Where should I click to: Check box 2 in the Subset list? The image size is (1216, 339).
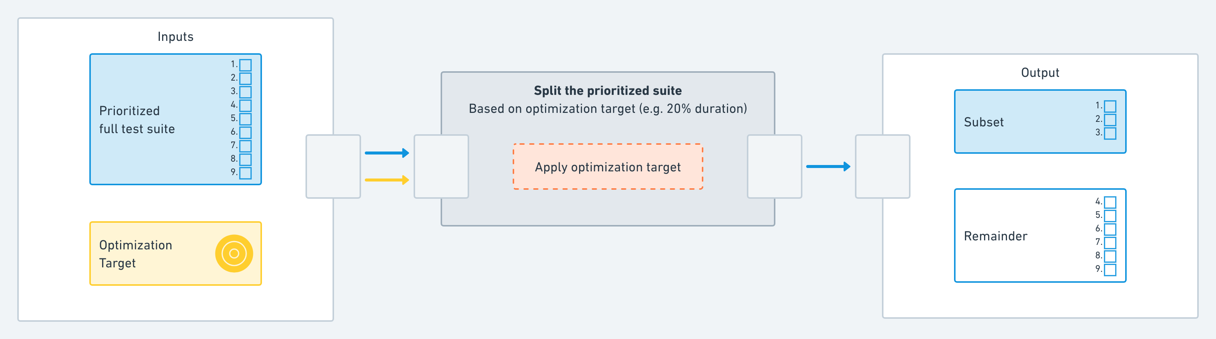click(1110, 120)
